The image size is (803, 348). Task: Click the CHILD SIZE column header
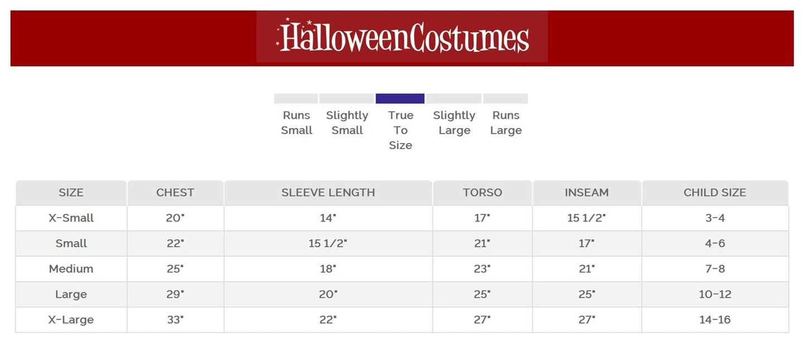[715, 193]
